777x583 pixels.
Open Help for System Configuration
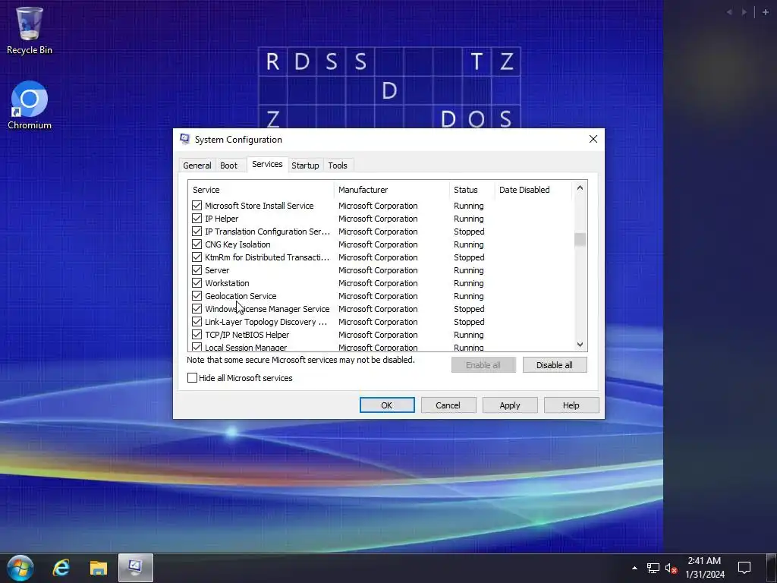point(571,405)
